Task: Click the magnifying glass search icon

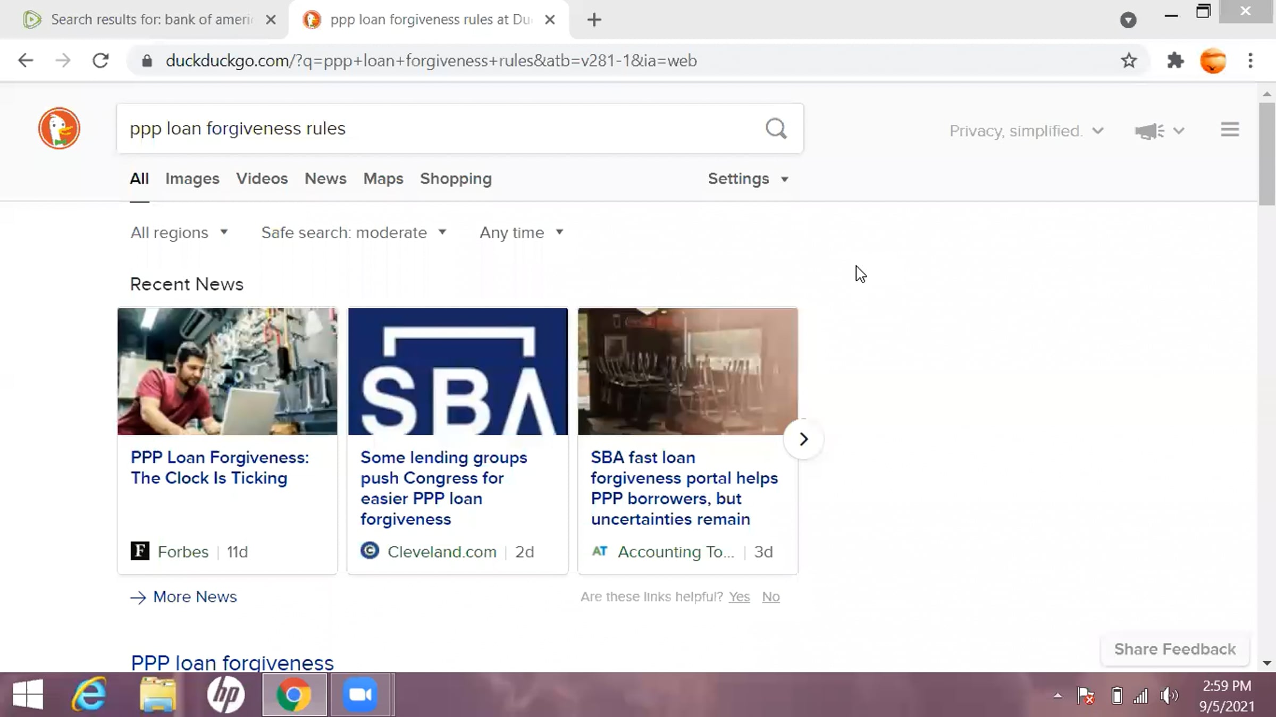Action: [x=776, y=129]
